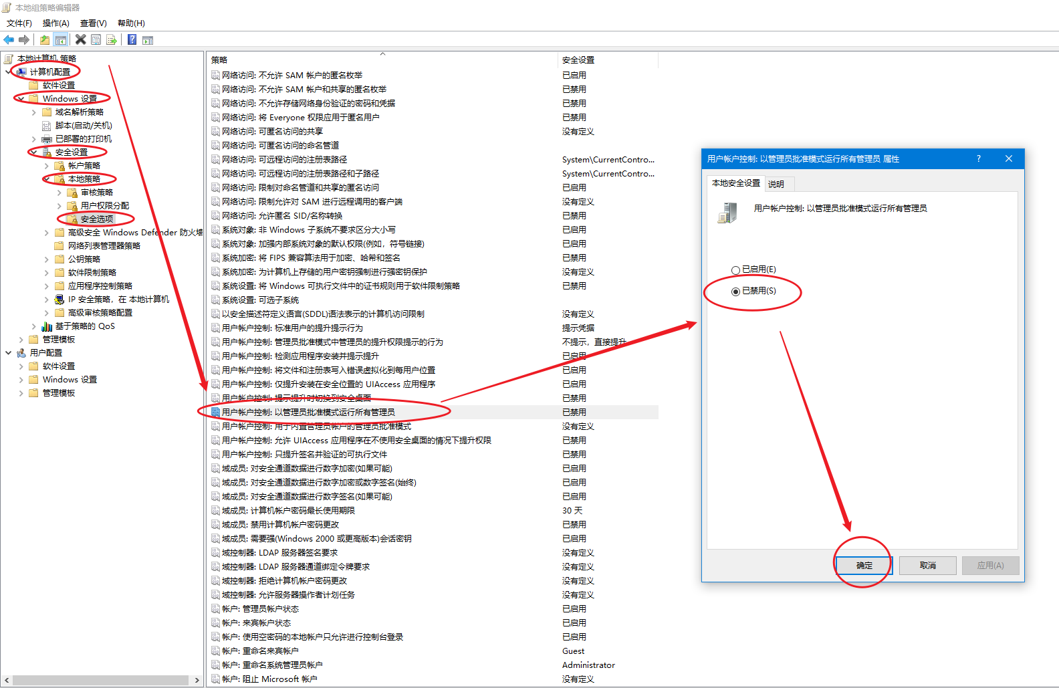Select the 已禁用(S) radio button
The height and width of the screenshot is (688, 1059).
(x=736, y=292)
